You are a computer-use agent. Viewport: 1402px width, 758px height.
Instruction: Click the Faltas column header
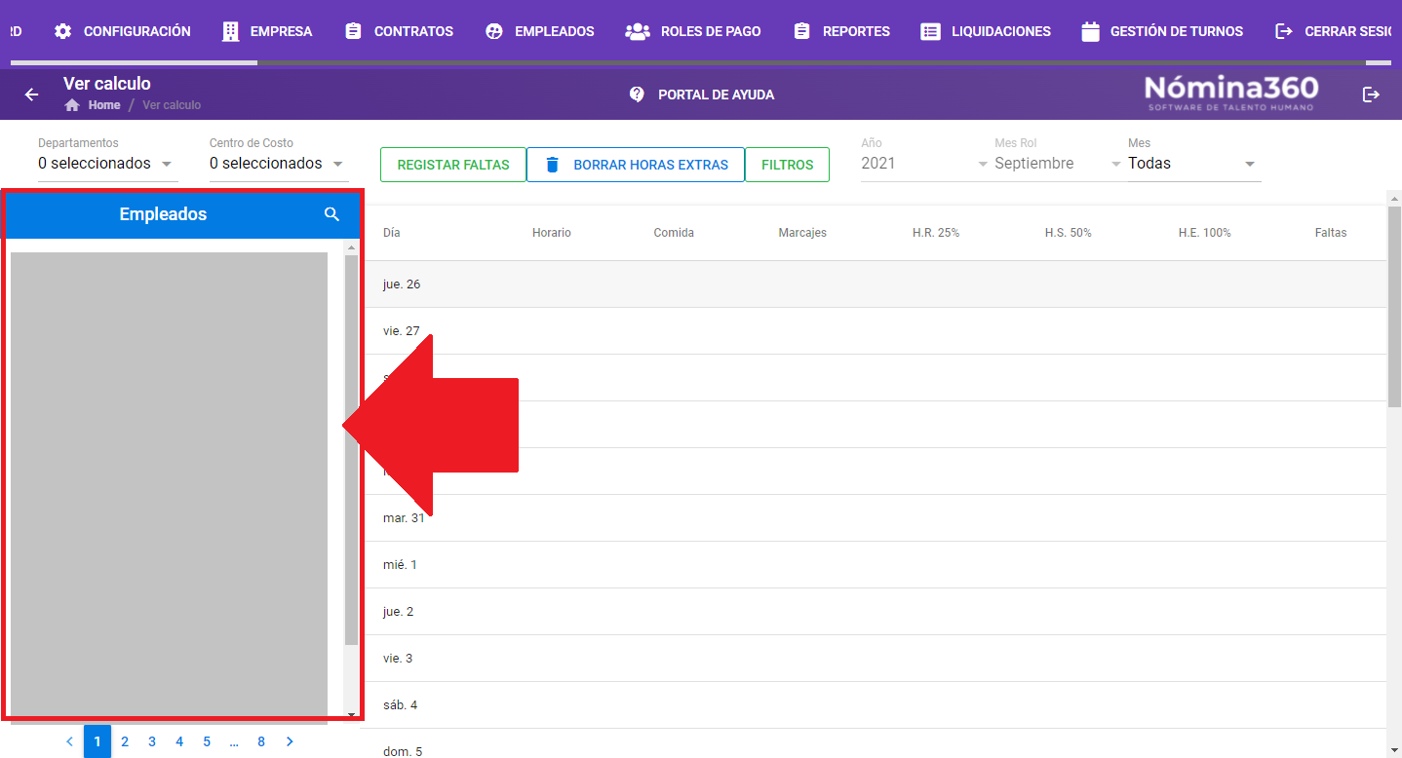1331,233
